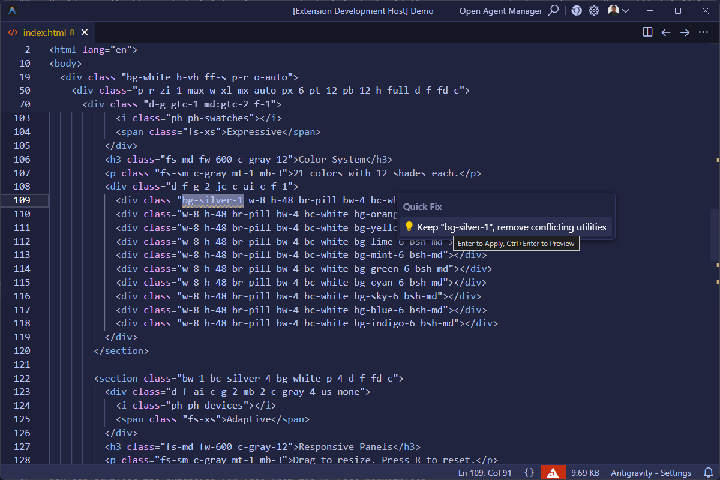This screenshot has width=720, height=480.
Task: Open Antigravity - Settings from status bar
Action: 650,473
